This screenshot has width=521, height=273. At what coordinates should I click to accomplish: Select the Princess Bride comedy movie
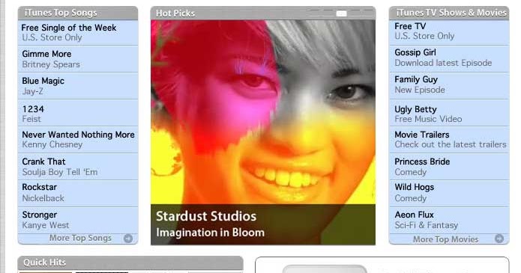coord(449,167)
